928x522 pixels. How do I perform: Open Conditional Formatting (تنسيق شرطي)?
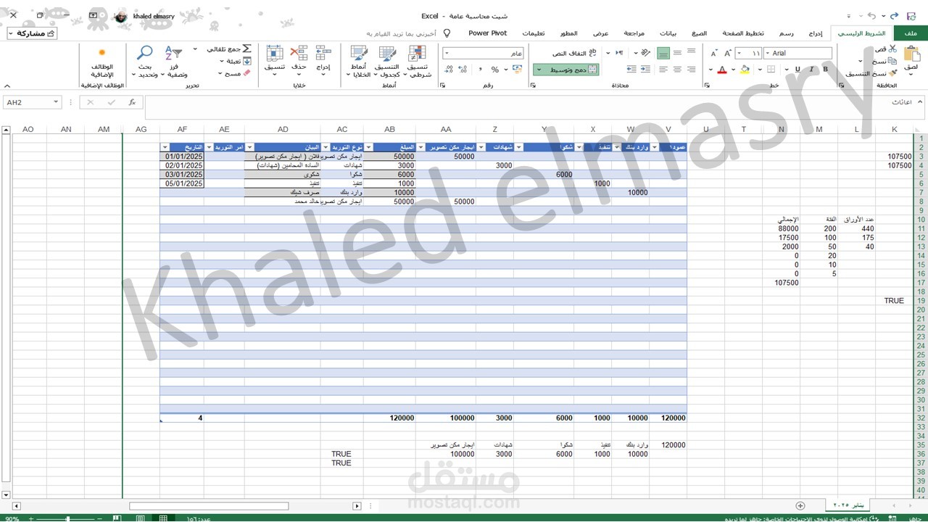click(417, 62)
